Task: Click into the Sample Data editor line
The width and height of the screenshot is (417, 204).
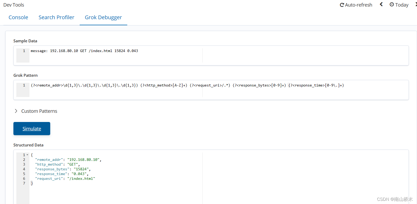Action: coord(84,51)
